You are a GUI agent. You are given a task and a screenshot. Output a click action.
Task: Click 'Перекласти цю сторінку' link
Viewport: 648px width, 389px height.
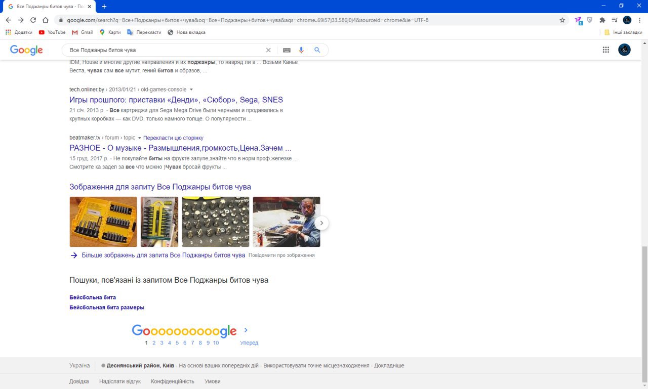tap(173, 138)
